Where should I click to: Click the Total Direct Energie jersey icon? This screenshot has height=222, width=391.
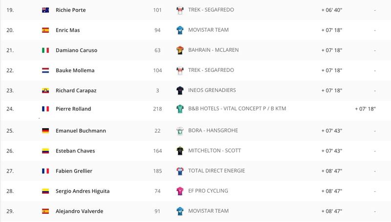point(180,171)
